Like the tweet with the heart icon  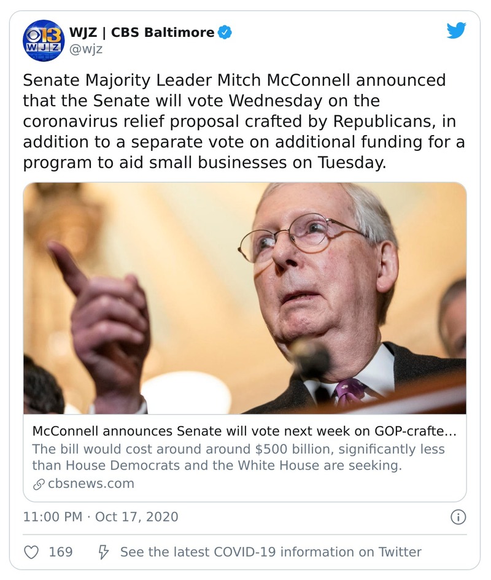click(x=31, y=552)
